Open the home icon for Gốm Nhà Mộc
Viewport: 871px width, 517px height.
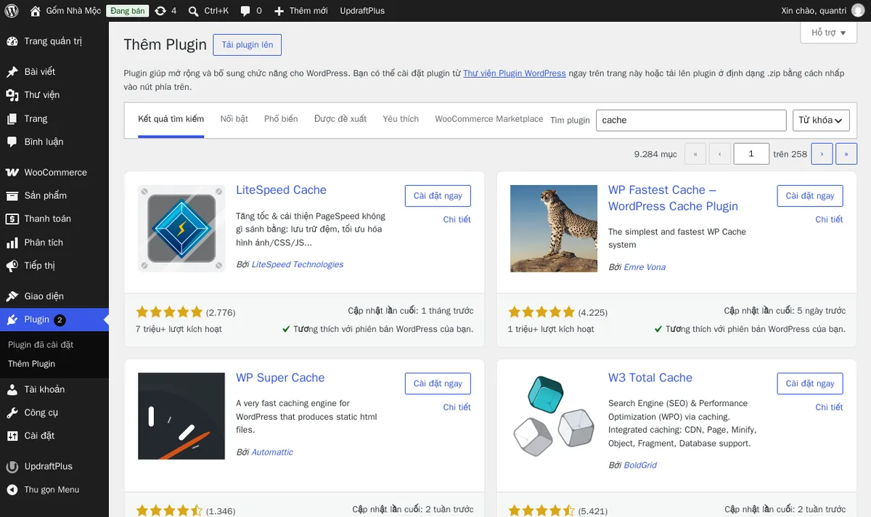(36, 11)
